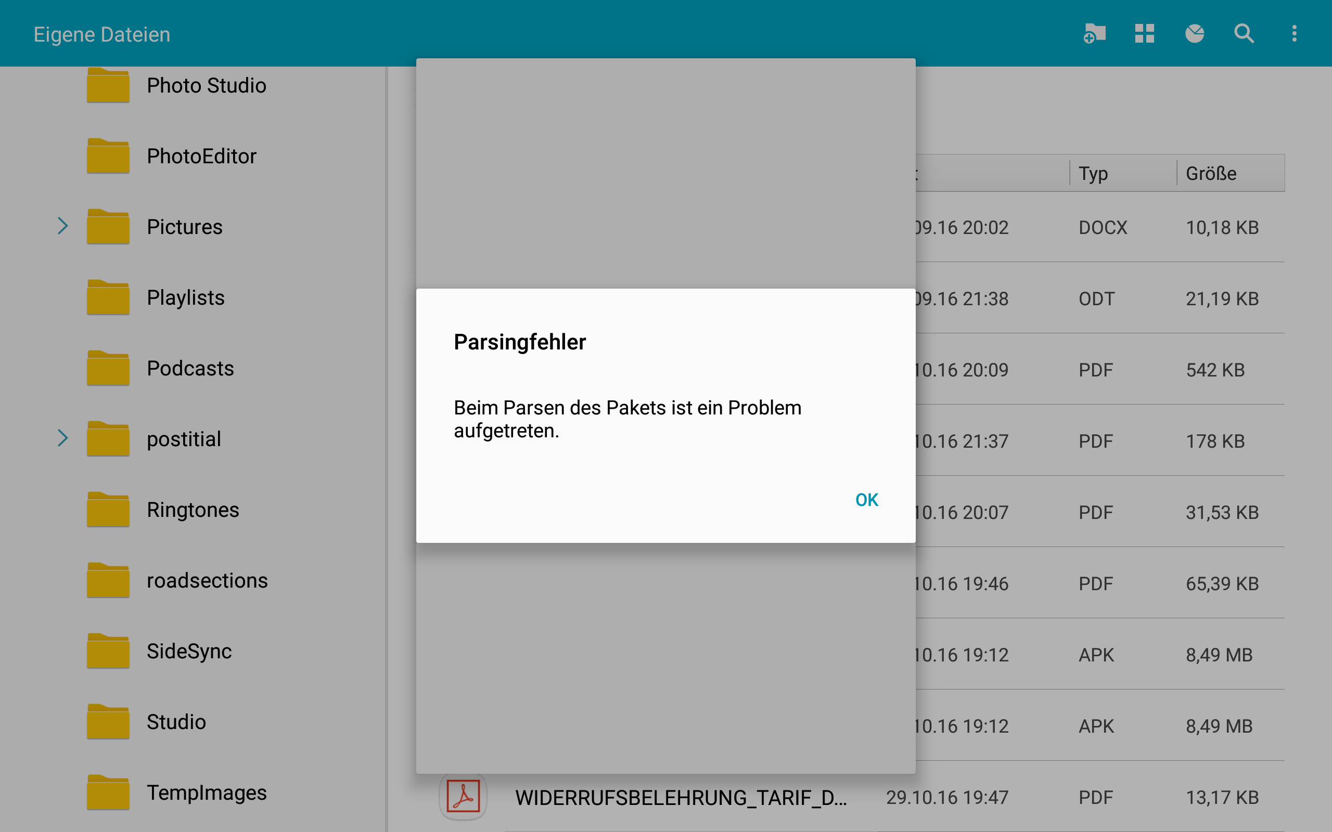Select the TempImages folder icon
The image size is (1332, 832).
click(x=108, y=792)
